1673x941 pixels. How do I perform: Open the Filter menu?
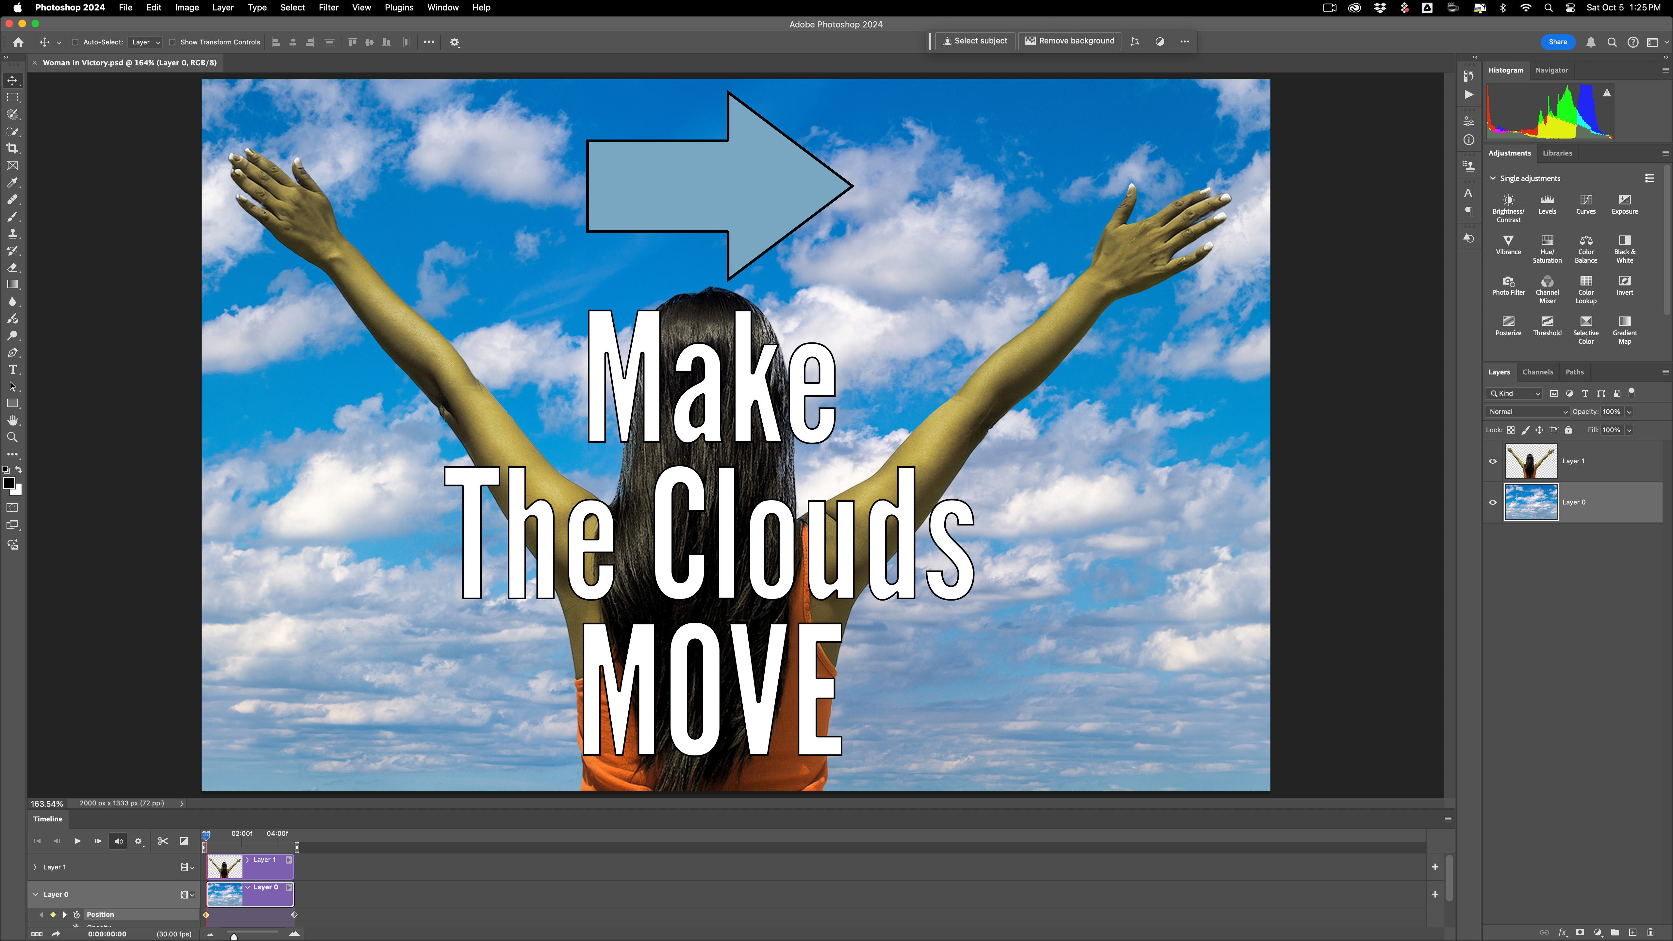329,7
